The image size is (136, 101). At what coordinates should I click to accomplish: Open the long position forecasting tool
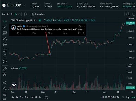click(x=5, y=44)
